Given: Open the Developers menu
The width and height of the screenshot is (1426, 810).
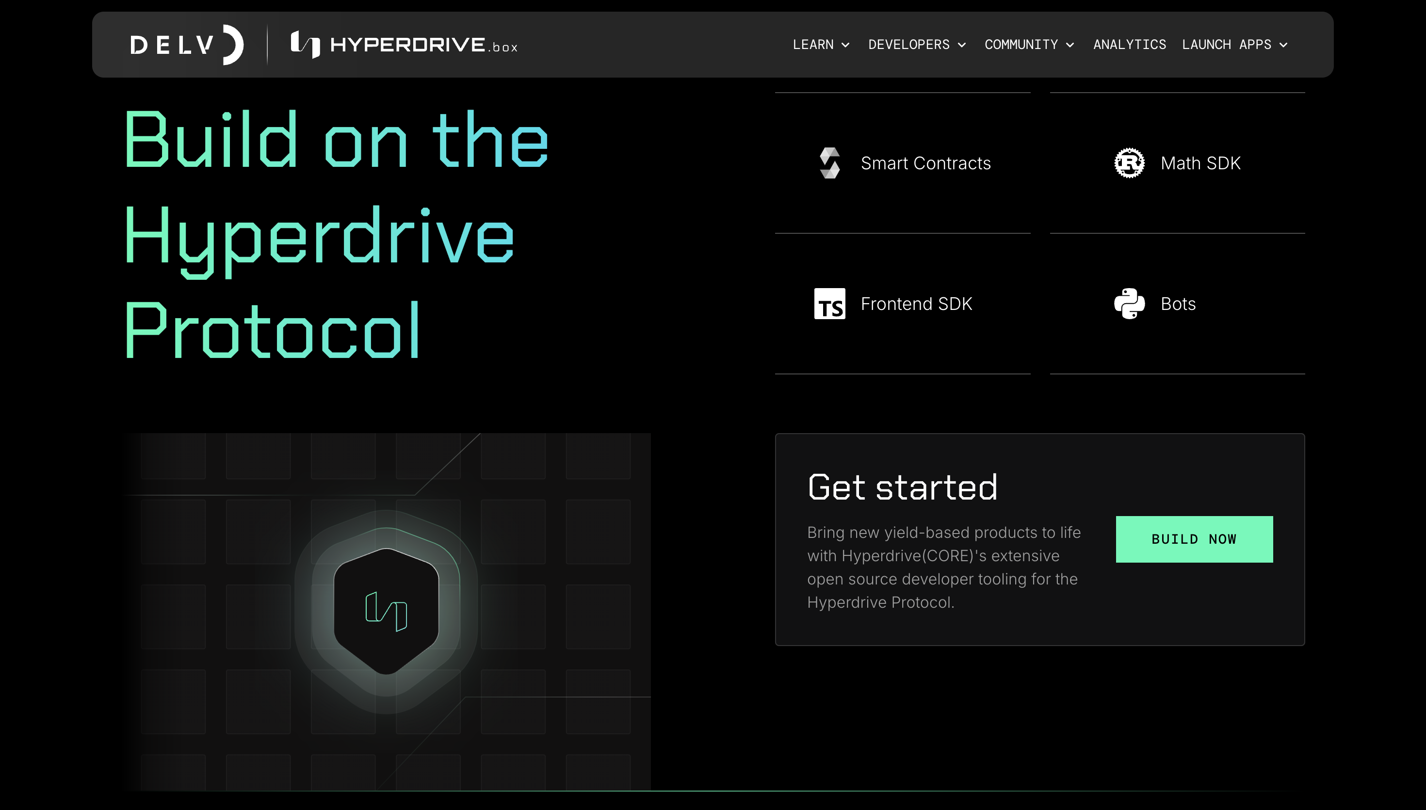Looking at the screenshot, I should [x=917, y=45].
